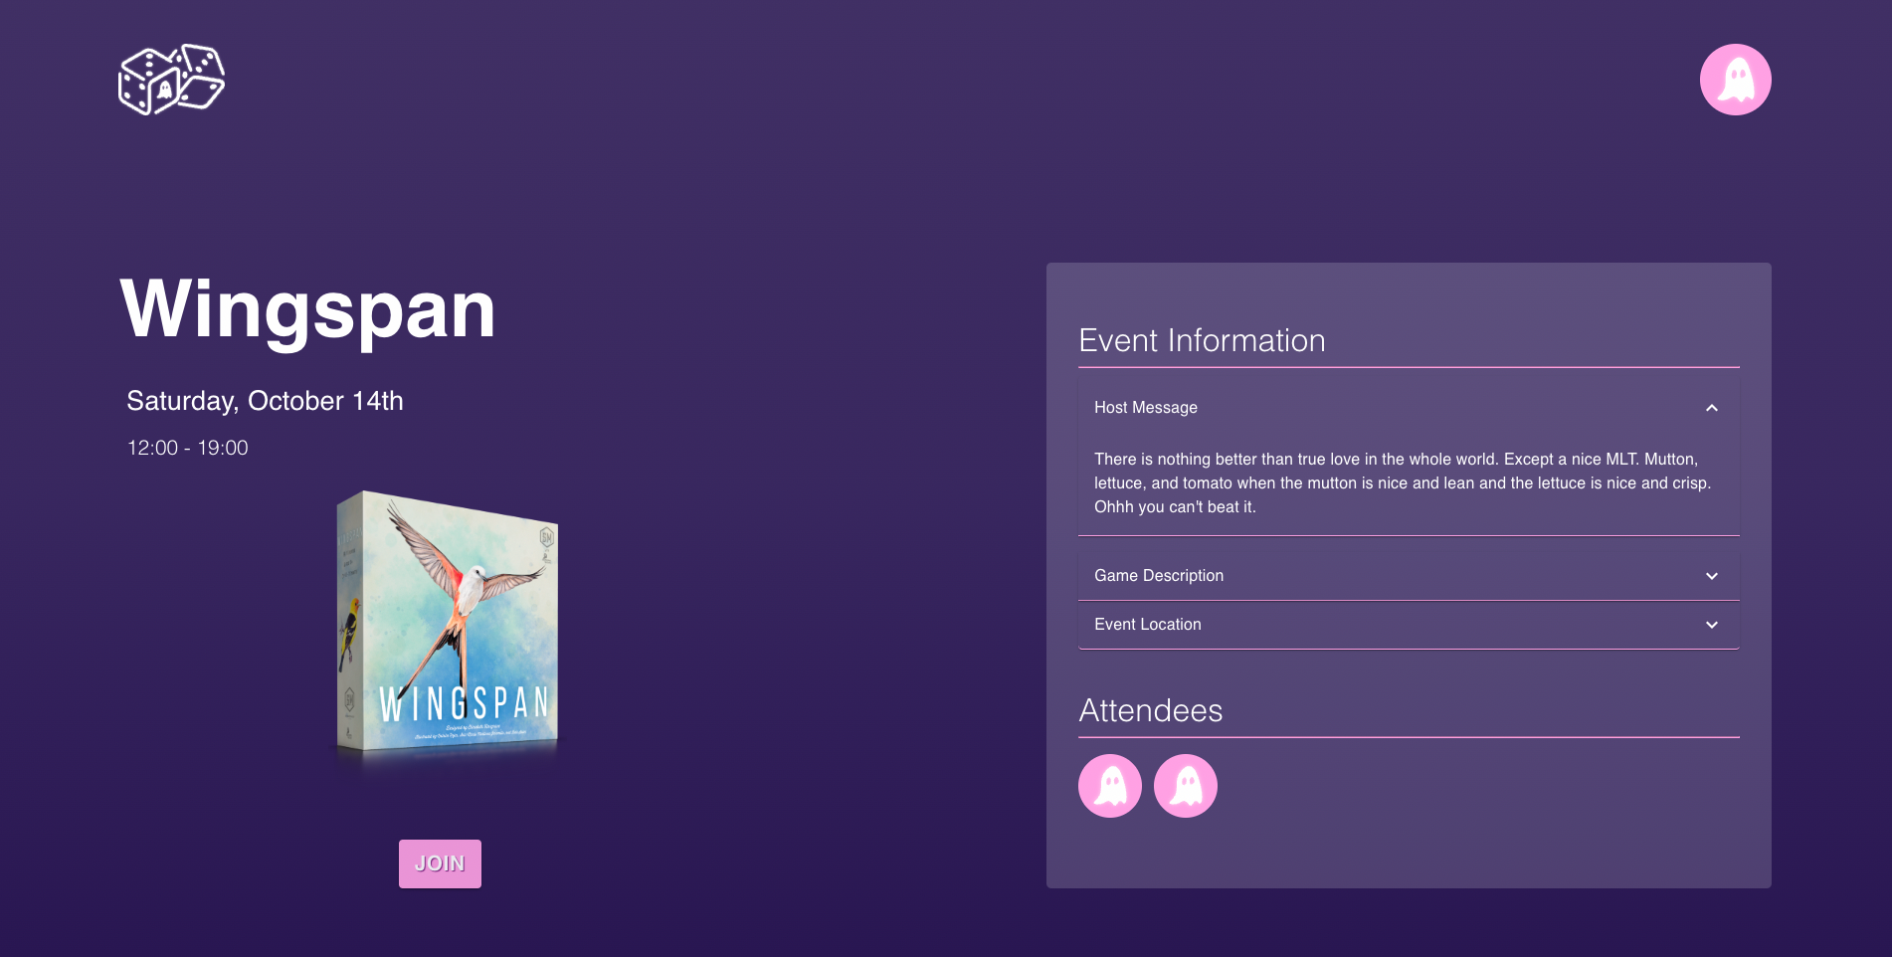This screenshot has width=1892, height=957.
Task: Open the ghost profile avatar in header
Action: (1735, 80)
